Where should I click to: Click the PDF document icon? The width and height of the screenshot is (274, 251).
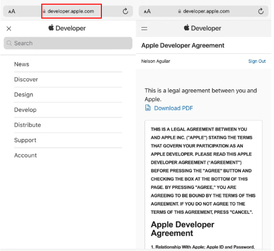coord(148,108)
